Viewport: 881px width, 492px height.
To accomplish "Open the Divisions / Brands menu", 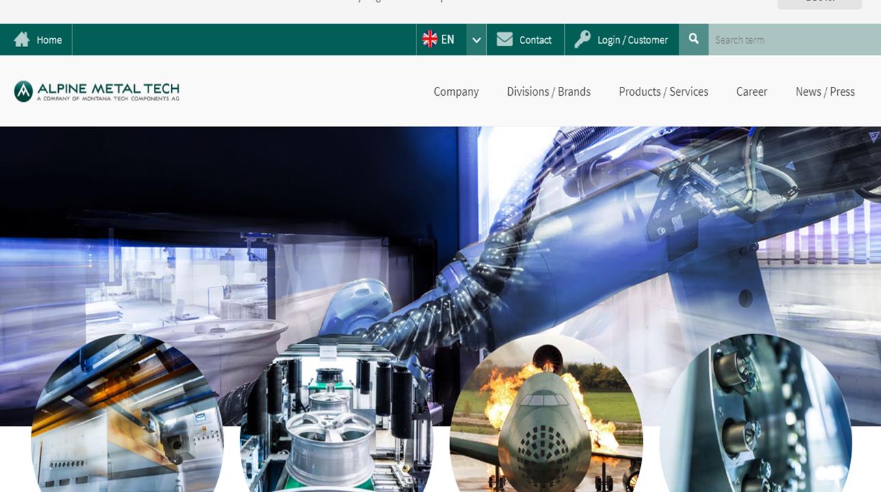I will [549, 92].
